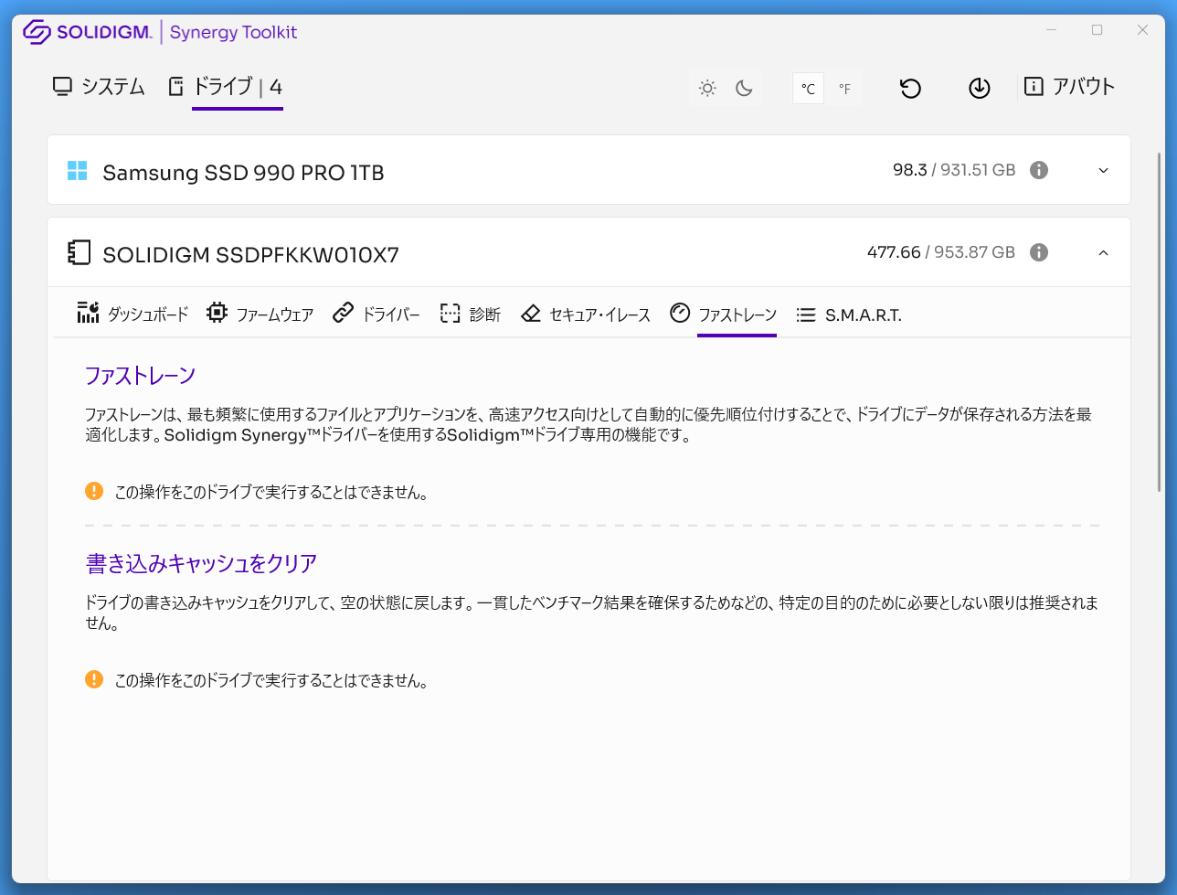Open the ドライバー tab
The width and height of the screenshot is (1177, 895).
376,314
